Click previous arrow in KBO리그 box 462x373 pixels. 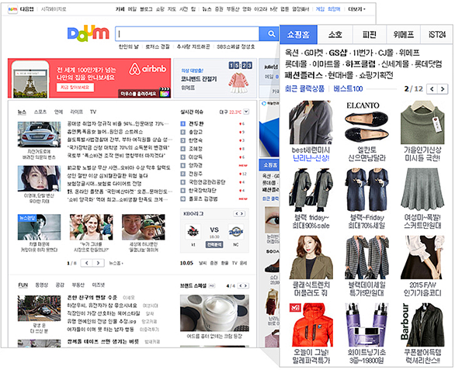point(236,213)
